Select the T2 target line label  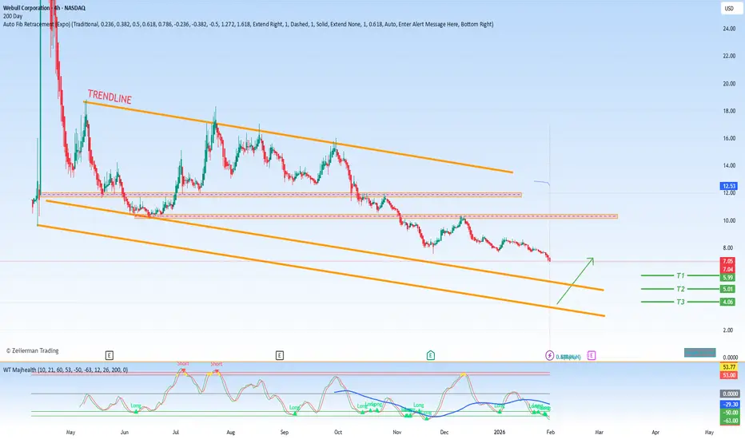(x=680, y=289)
